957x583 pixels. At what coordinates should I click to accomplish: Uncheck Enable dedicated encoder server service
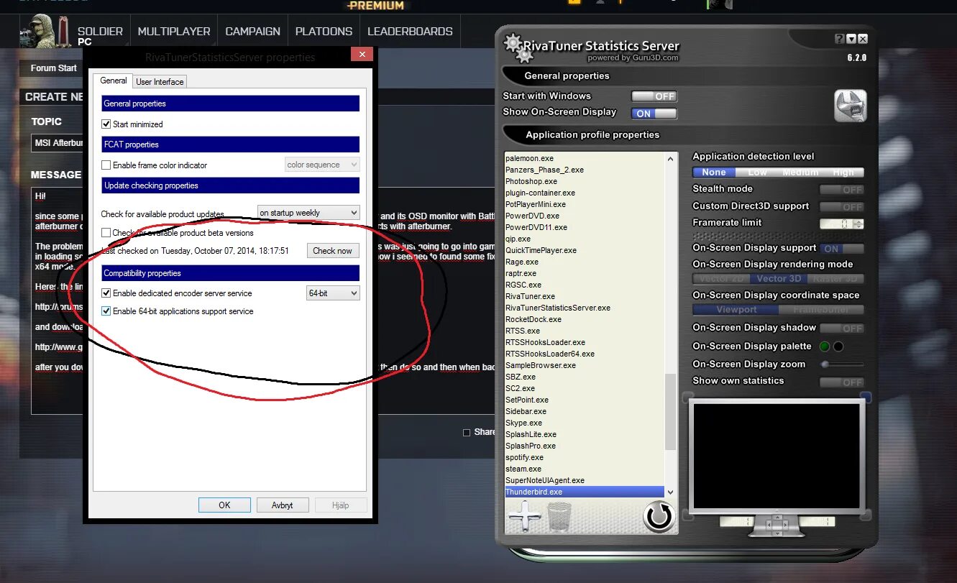click(106, 293)
